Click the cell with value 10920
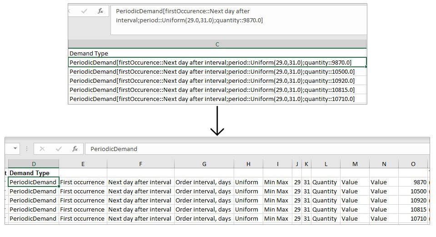 (413, 200)
